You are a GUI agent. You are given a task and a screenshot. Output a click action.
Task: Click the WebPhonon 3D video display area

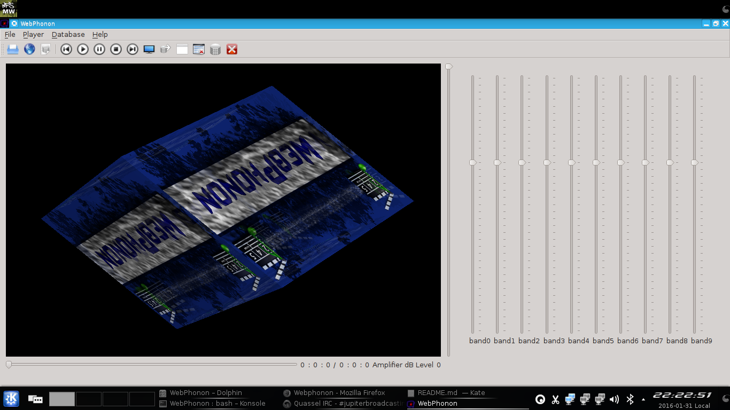(223, 210)
